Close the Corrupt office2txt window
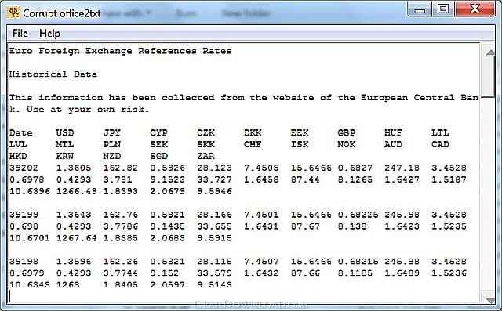 [x=475, y=9]
